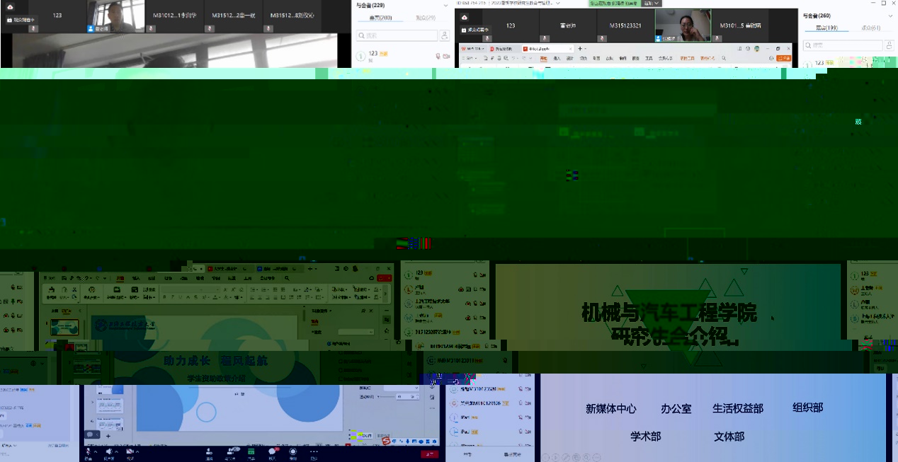Click search field in participants (260) panel

[x=841, y=45]
